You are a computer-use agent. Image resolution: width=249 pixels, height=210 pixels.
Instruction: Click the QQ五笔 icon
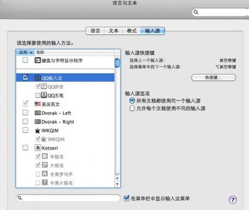[x=44, y=95]
